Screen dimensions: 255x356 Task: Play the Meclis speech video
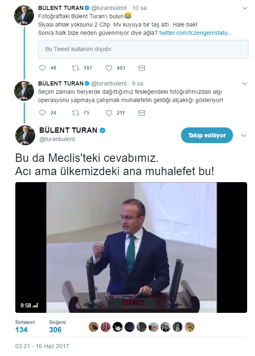pos(131,247)
